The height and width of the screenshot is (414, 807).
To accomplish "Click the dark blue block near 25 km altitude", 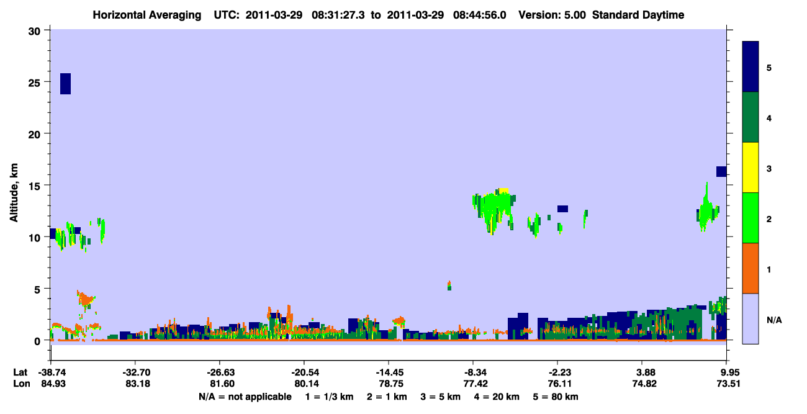I will click(65, 84).
